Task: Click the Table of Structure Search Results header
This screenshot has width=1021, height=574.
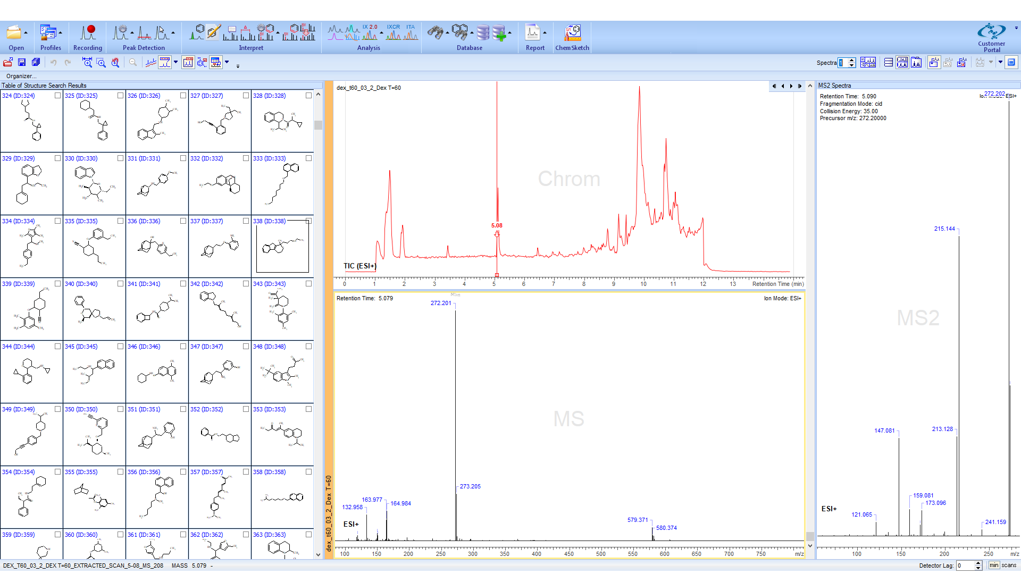Action: 44,86
